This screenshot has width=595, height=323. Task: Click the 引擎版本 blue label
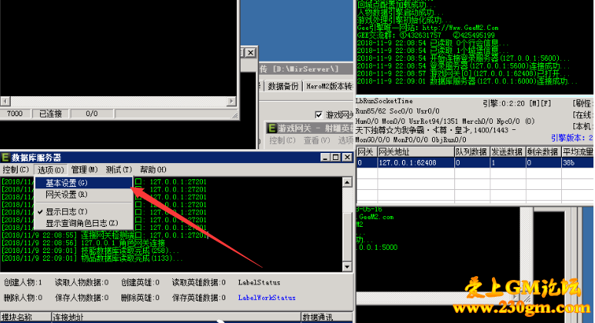[x=572, y=138]
